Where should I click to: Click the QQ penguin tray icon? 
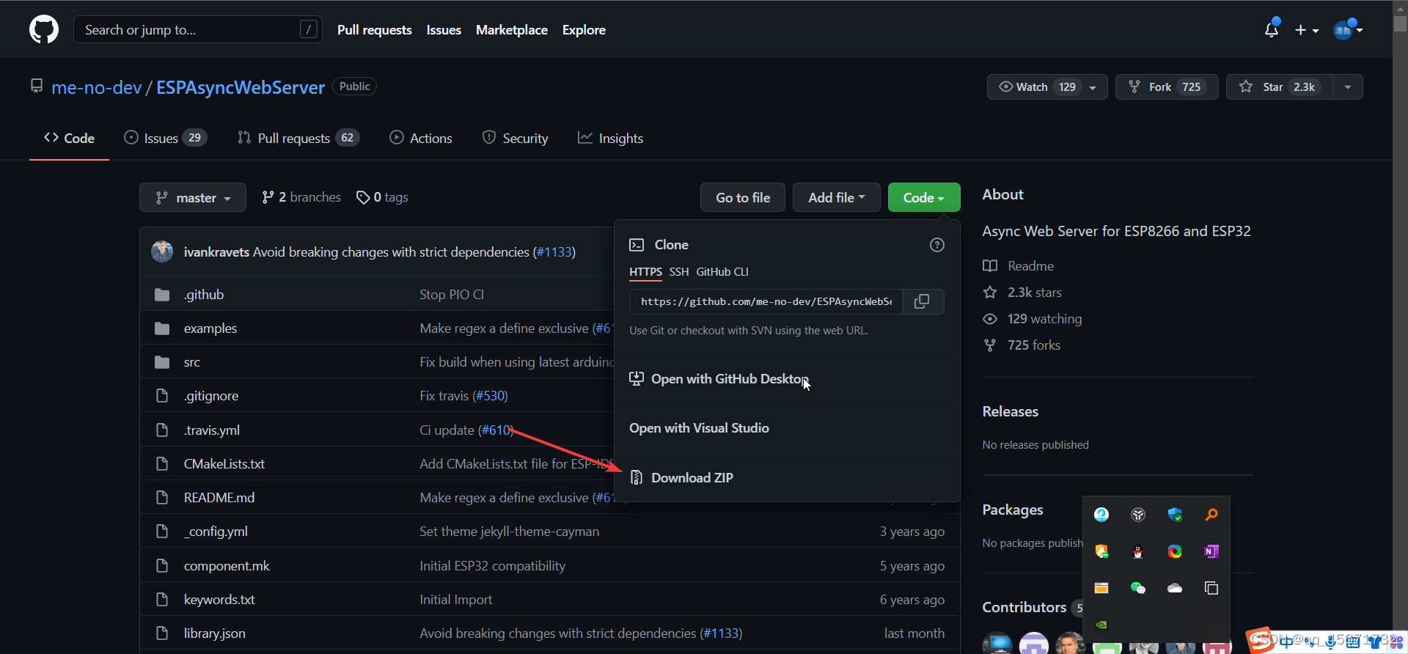pyautogui.click(x=1138, y=551)
